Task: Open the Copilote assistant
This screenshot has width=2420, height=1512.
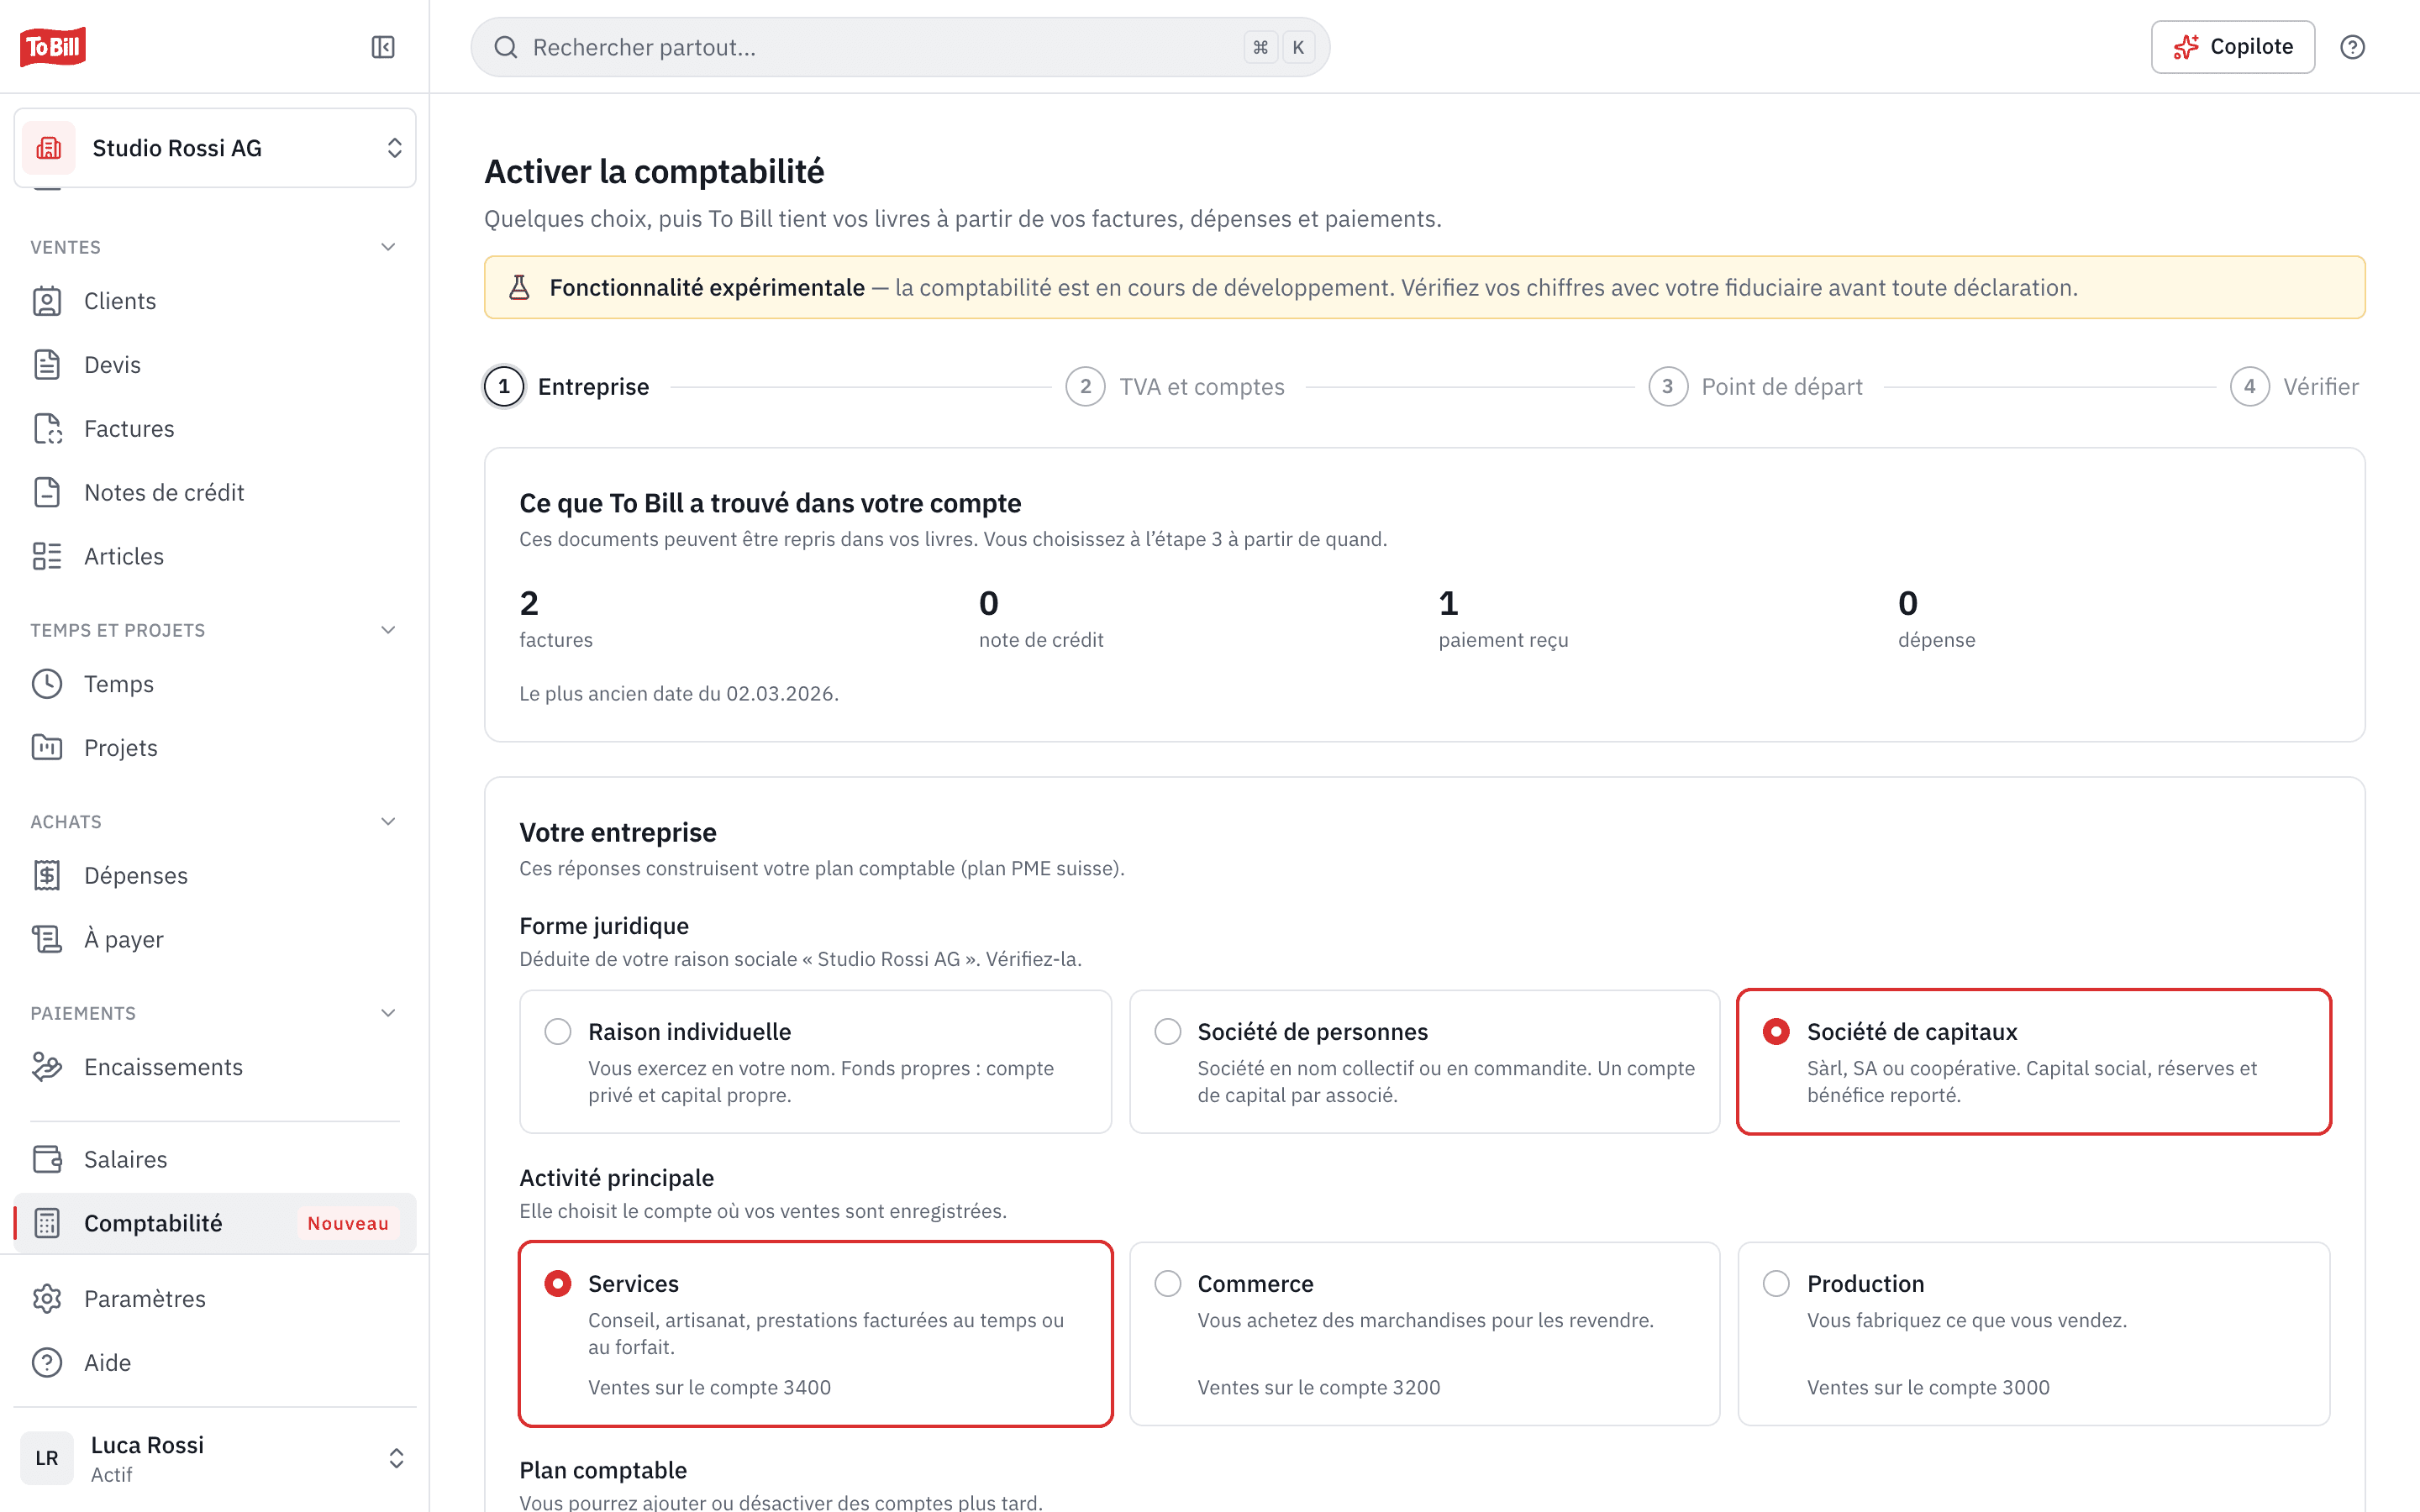Action: 2233,47
